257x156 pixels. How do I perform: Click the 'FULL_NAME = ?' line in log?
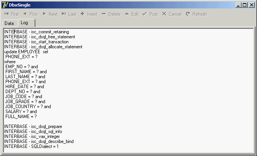(21, 117)
